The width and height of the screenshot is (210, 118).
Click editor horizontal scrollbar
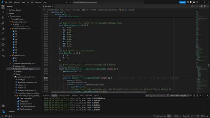pyautogui.click(x=98, y=92)
